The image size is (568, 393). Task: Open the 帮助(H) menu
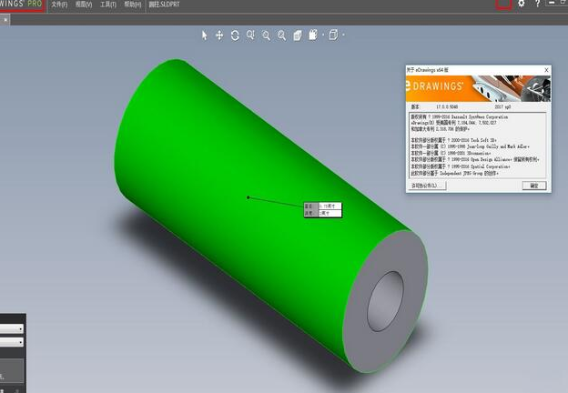[x=133, y=5]
